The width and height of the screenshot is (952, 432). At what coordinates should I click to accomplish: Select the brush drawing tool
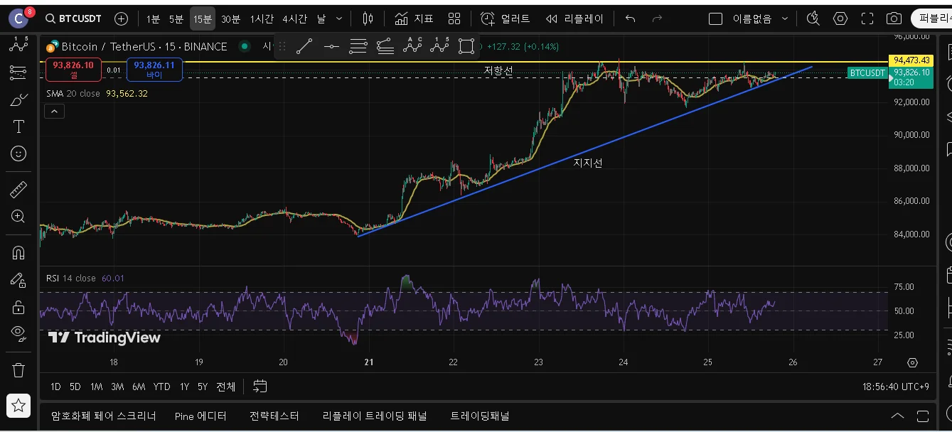(x=18, y=99)
